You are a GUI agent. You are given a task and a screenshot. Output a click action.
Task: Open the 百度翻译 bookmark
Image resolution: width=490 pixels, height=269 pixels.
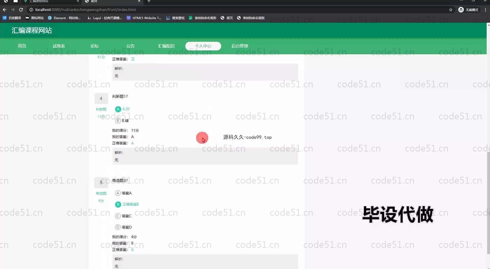[12, 18]
